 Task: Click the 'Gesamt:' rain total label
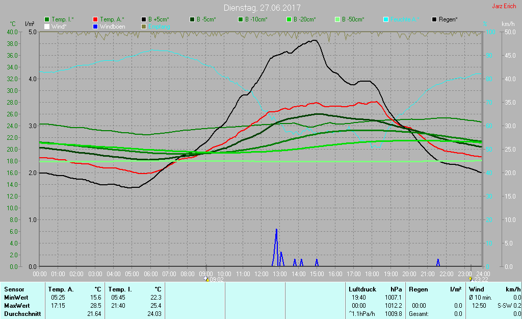pyautogui.click(x=419, y=314)
